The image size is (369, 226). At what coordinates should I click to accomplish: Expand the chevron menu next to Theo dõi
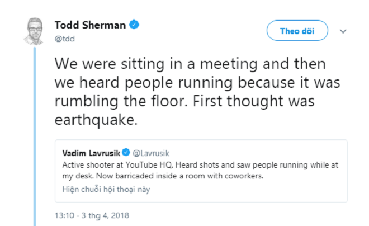point(343,31)
